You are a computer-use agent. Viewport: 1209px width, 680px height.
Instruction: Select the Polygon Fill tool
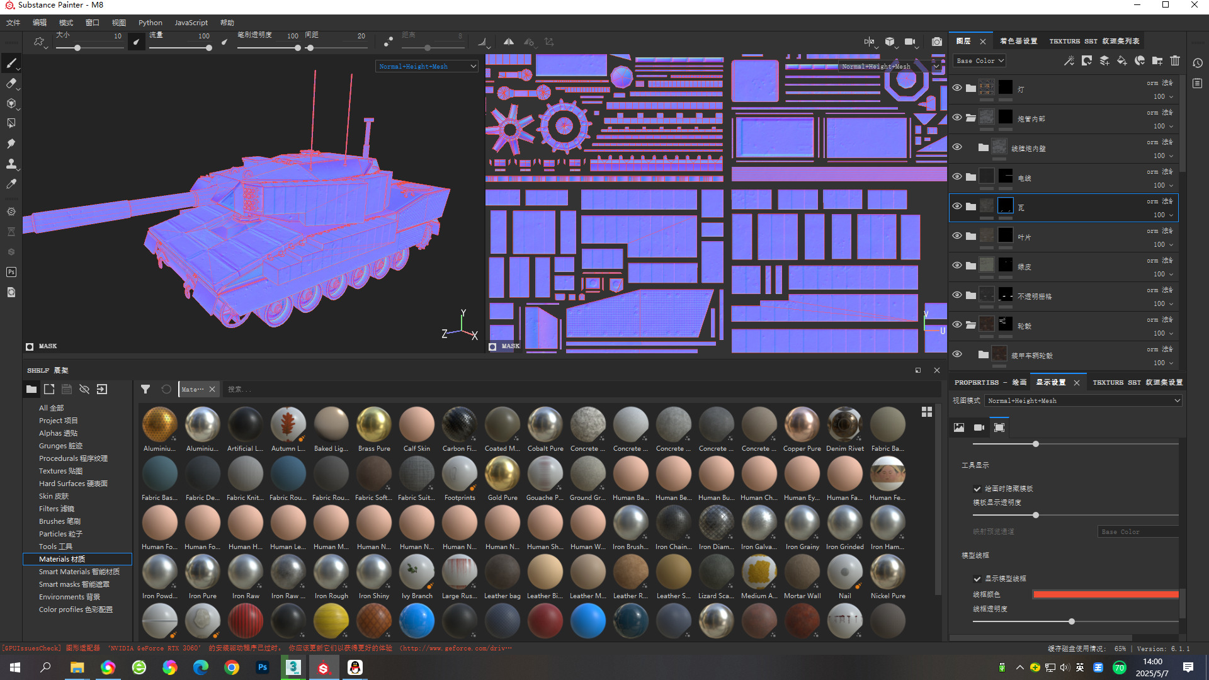tap(11, 123)
